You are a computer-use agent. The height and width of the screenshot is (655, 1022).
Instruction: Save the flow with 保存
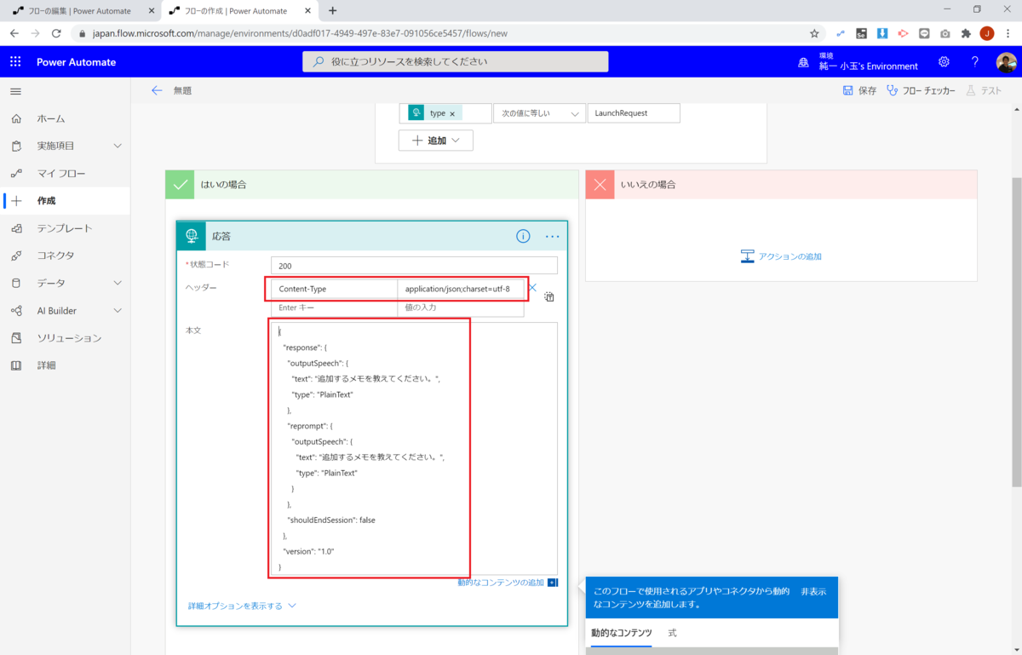pyautogui.click(x=859, y=90)
